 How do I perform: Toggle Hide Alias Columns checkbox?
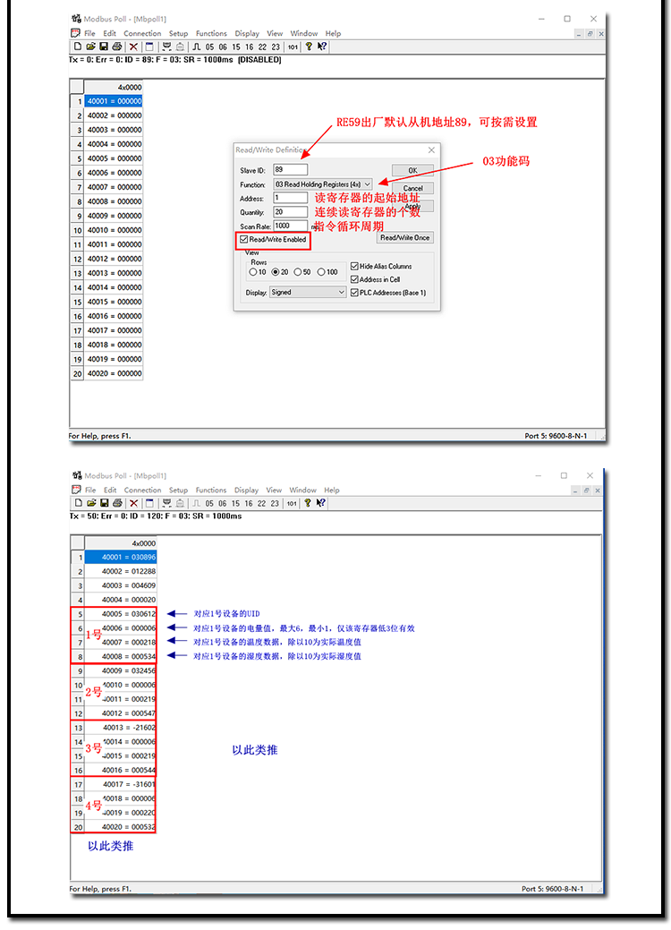point(354,266)
